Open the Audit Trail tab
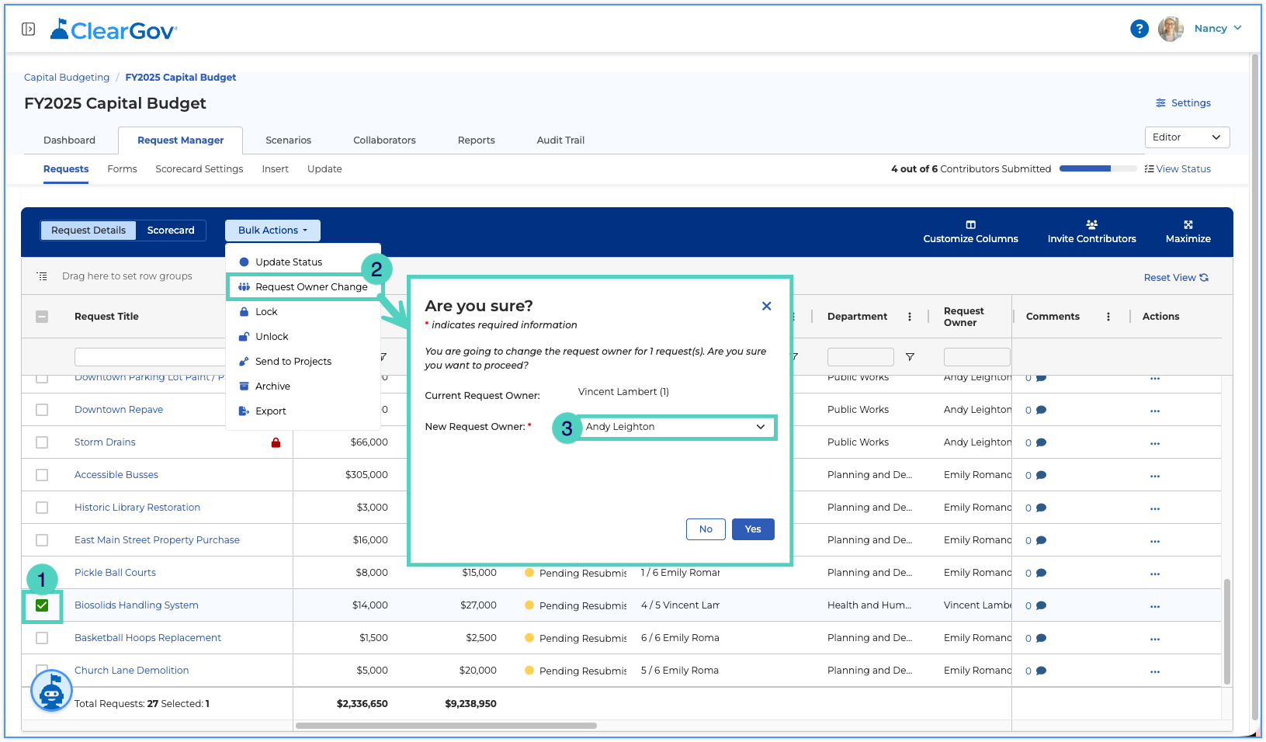 [x=560, y=140]
